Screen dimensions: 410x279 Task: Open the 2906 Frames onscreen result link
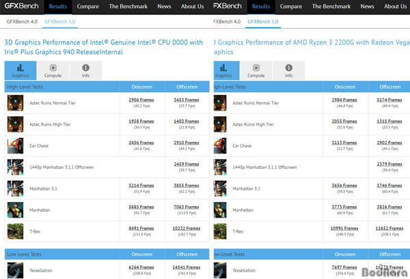pyautogui.click(x=141, y=100)
